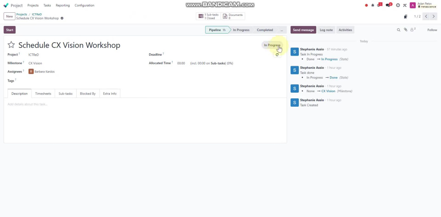441x217 pixels.
Task: Click renascence database name text
Action: [428, 7]
